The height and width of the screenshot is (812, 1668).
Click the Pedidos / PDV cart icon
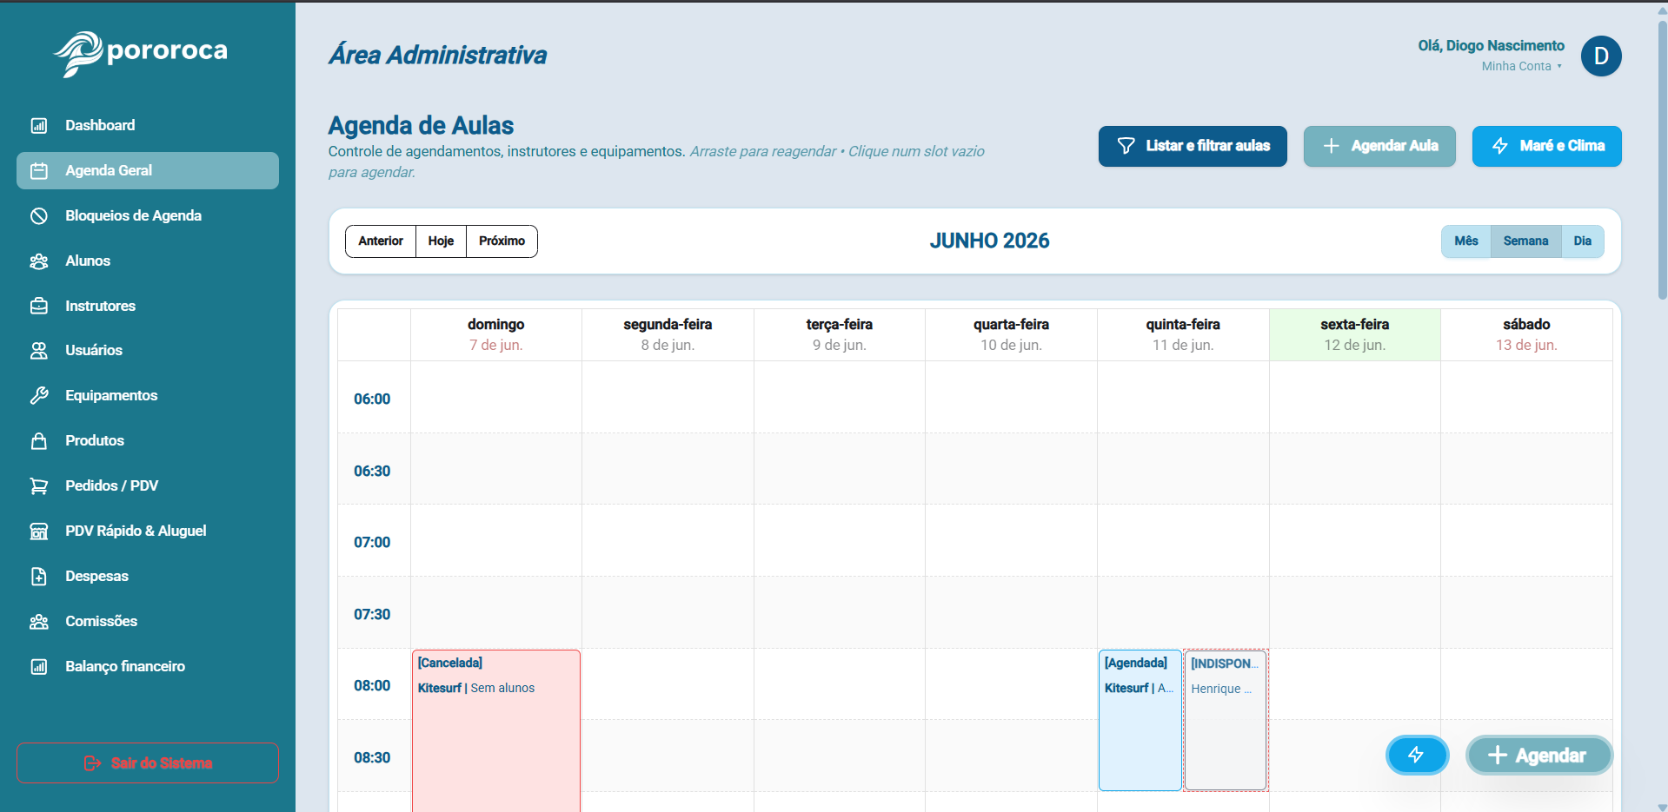(x=39, y=486)
